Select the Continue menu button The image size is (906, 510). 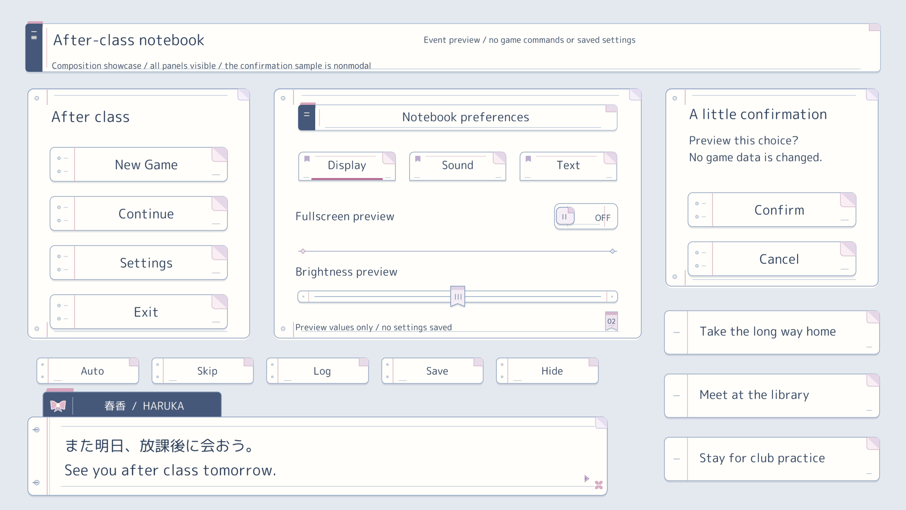click(x=139, y=213)
